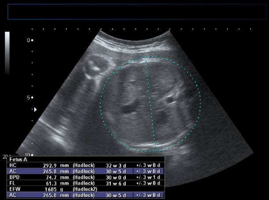The image size is (269, 200).
Task: Click the 10 cm depth marker
Action: click(x=29, y=155)
